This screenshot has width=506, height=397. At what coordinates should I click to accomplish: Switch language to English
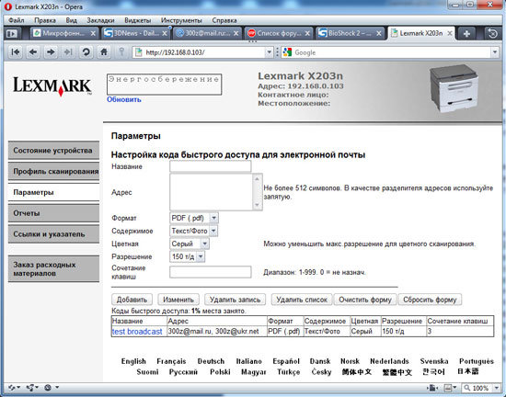[x=133, y=361]
